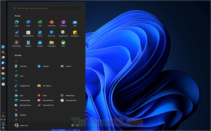
Task: Open the Power button menu
Action: 77,125
